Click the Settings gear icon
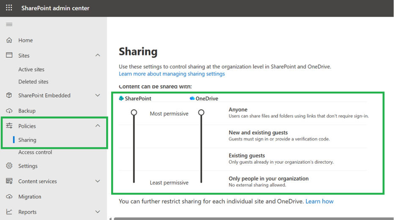The image size is (396, 220). 9,166
